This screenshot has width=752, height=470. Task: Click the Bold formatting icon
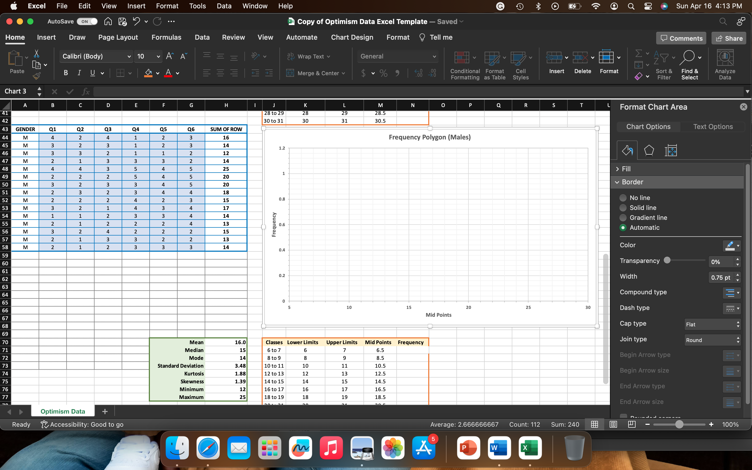(66, 73)
